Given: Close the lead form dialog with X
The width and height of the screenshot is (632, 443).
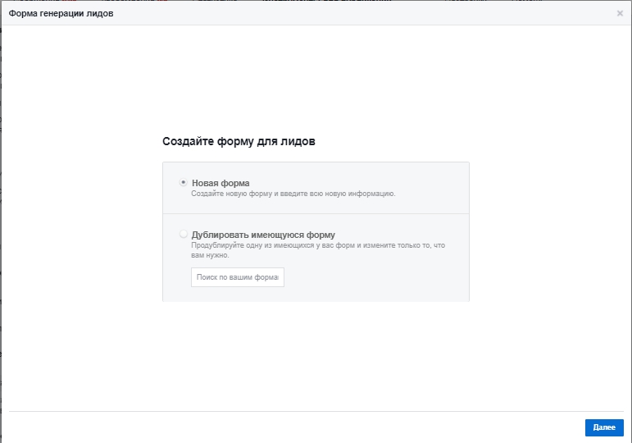Looking at the screenshot, I should (x=620, y=13).
